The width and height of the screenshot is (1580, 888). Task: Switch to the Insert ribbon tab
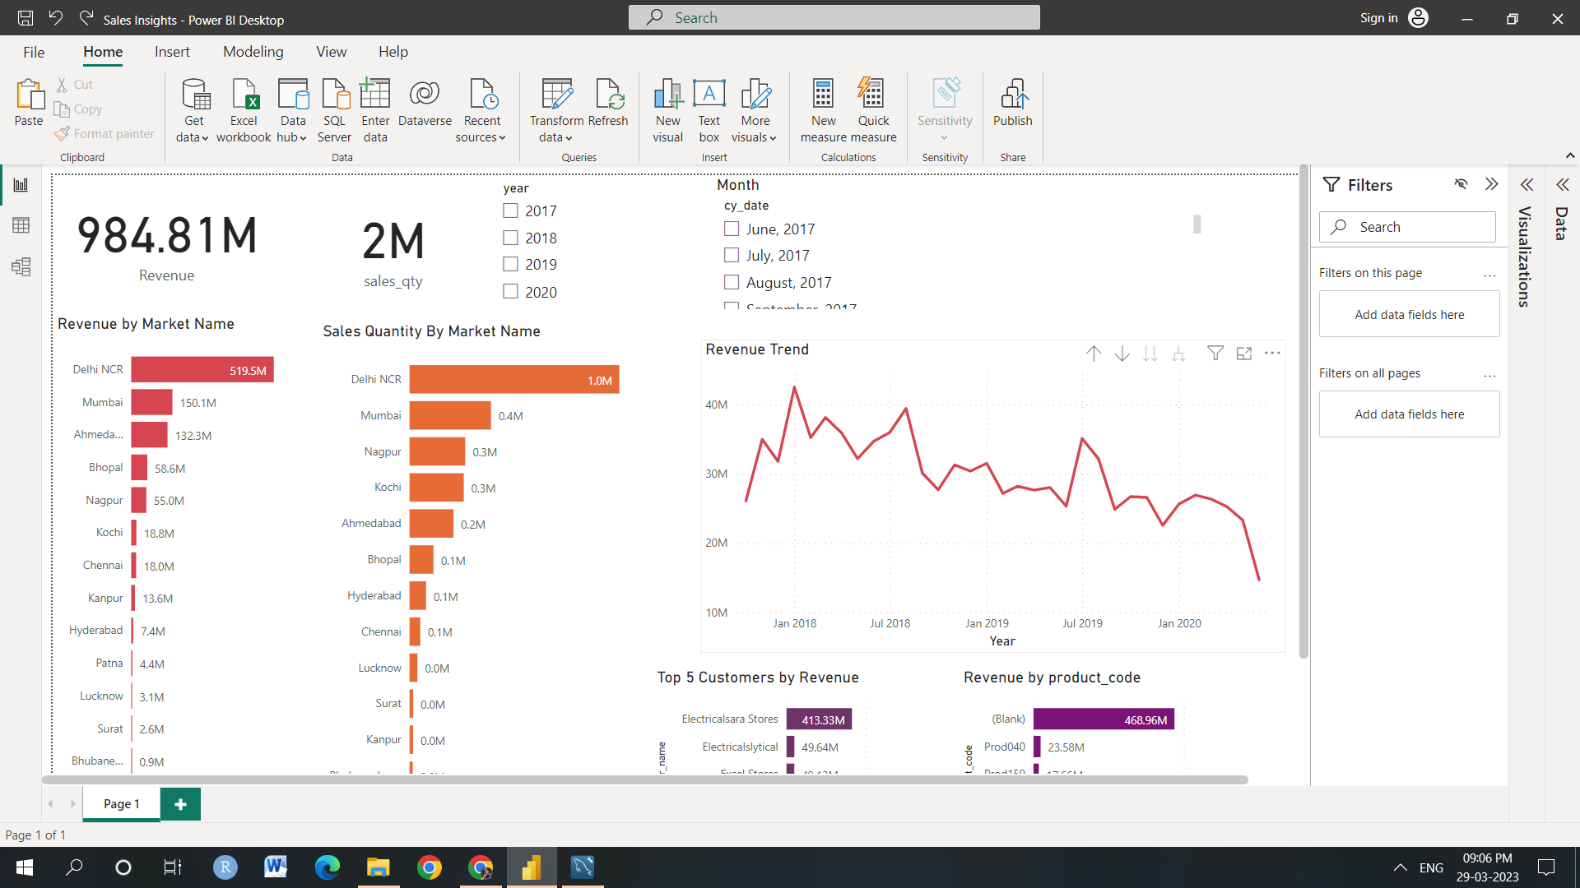click(172, 52)
